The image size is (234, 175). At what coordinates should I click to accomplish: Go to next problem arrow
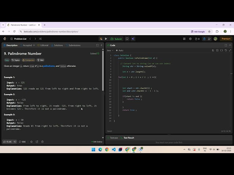coord(35,39)
